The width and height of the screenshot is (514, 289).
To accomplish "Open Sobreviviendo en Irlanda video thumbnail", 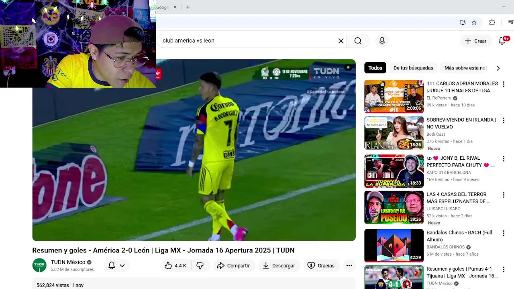I will tap(394, 133).
